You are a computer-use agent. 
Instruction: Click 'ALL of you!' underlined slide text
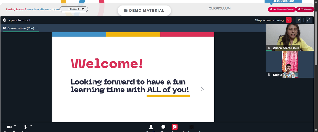click(x=168, y=90)
